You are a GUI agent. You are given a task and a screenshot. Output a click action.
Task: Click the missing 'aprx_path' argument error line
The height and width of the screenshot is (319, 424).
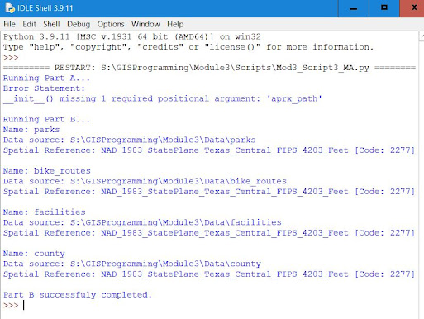[x=163, y=98]
